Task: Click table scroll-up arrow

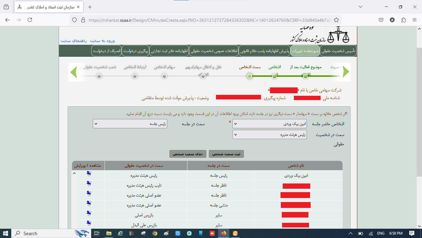Action: click(74, 173)
